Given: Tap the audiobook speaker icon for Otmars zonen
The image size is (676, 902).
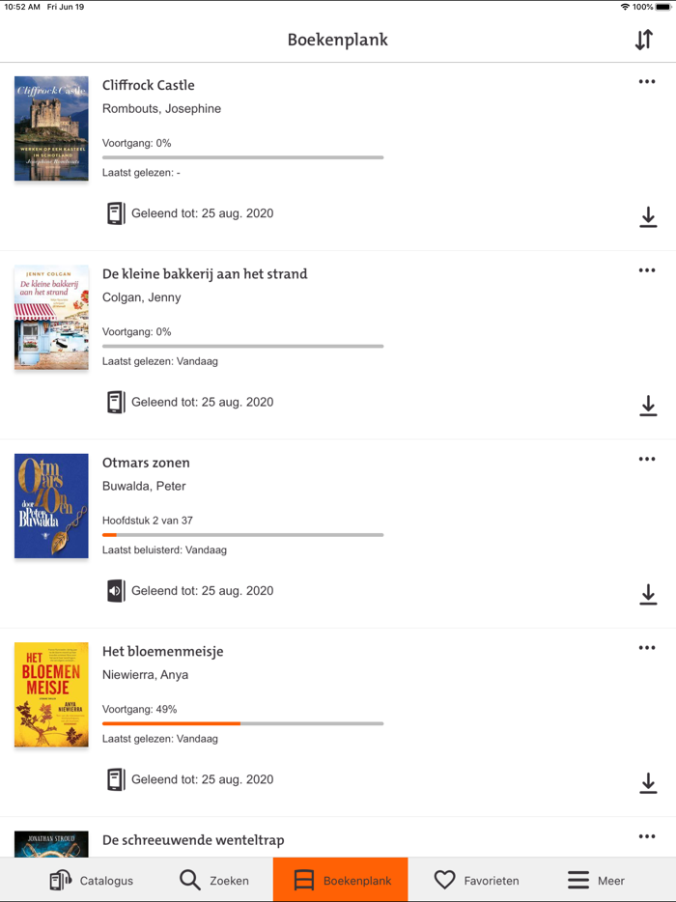Looking at the screenshot, I should coord(116,591).
